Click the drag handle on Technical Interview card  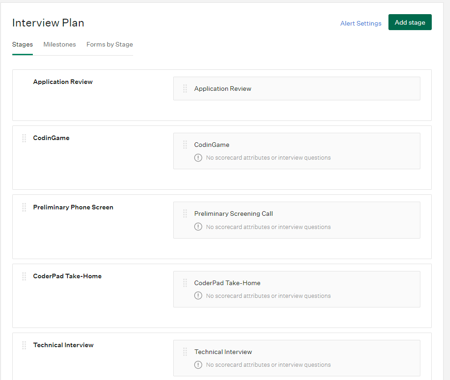click(185, 352)
